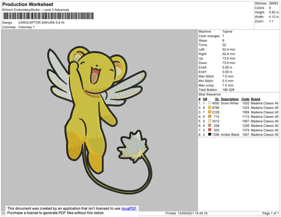Screen dimensions: 281x217
Task: Click the Left value 52.4 mm
Action: pyautogui.click(x=229, y=50)
